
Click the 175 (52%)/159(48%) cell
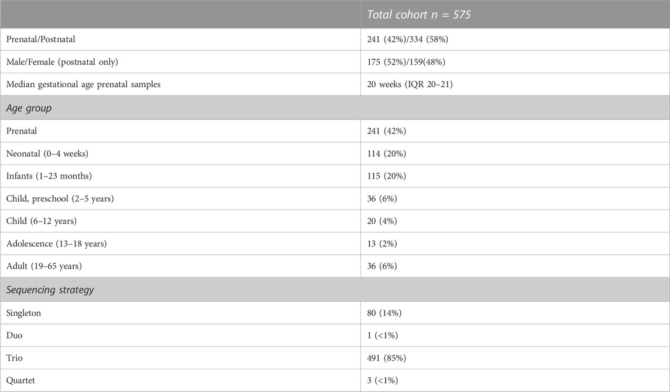(406, 62)
